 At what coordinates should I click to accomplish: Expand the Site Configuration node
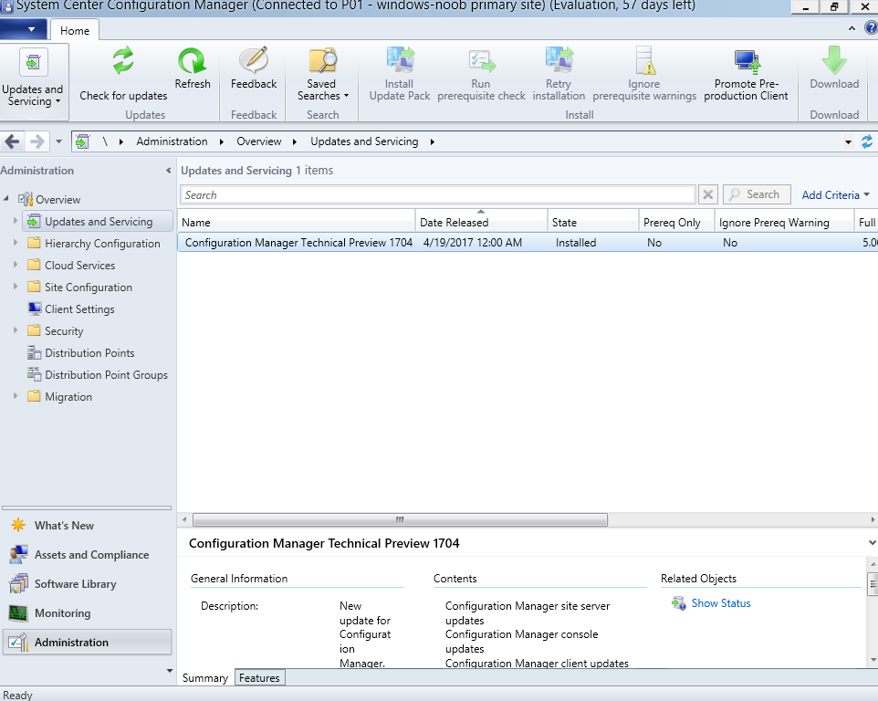point(16,286)
